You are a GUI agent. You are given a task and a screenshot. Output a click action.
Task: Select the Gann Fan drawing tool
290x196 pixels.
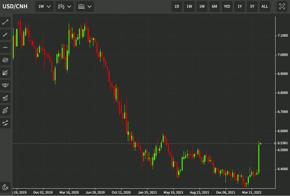tap(5, 72)
